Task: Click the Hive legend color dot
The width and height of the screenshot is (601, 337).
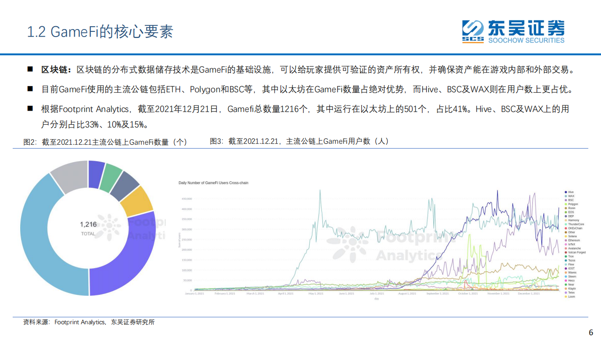Action: (565, 192)
